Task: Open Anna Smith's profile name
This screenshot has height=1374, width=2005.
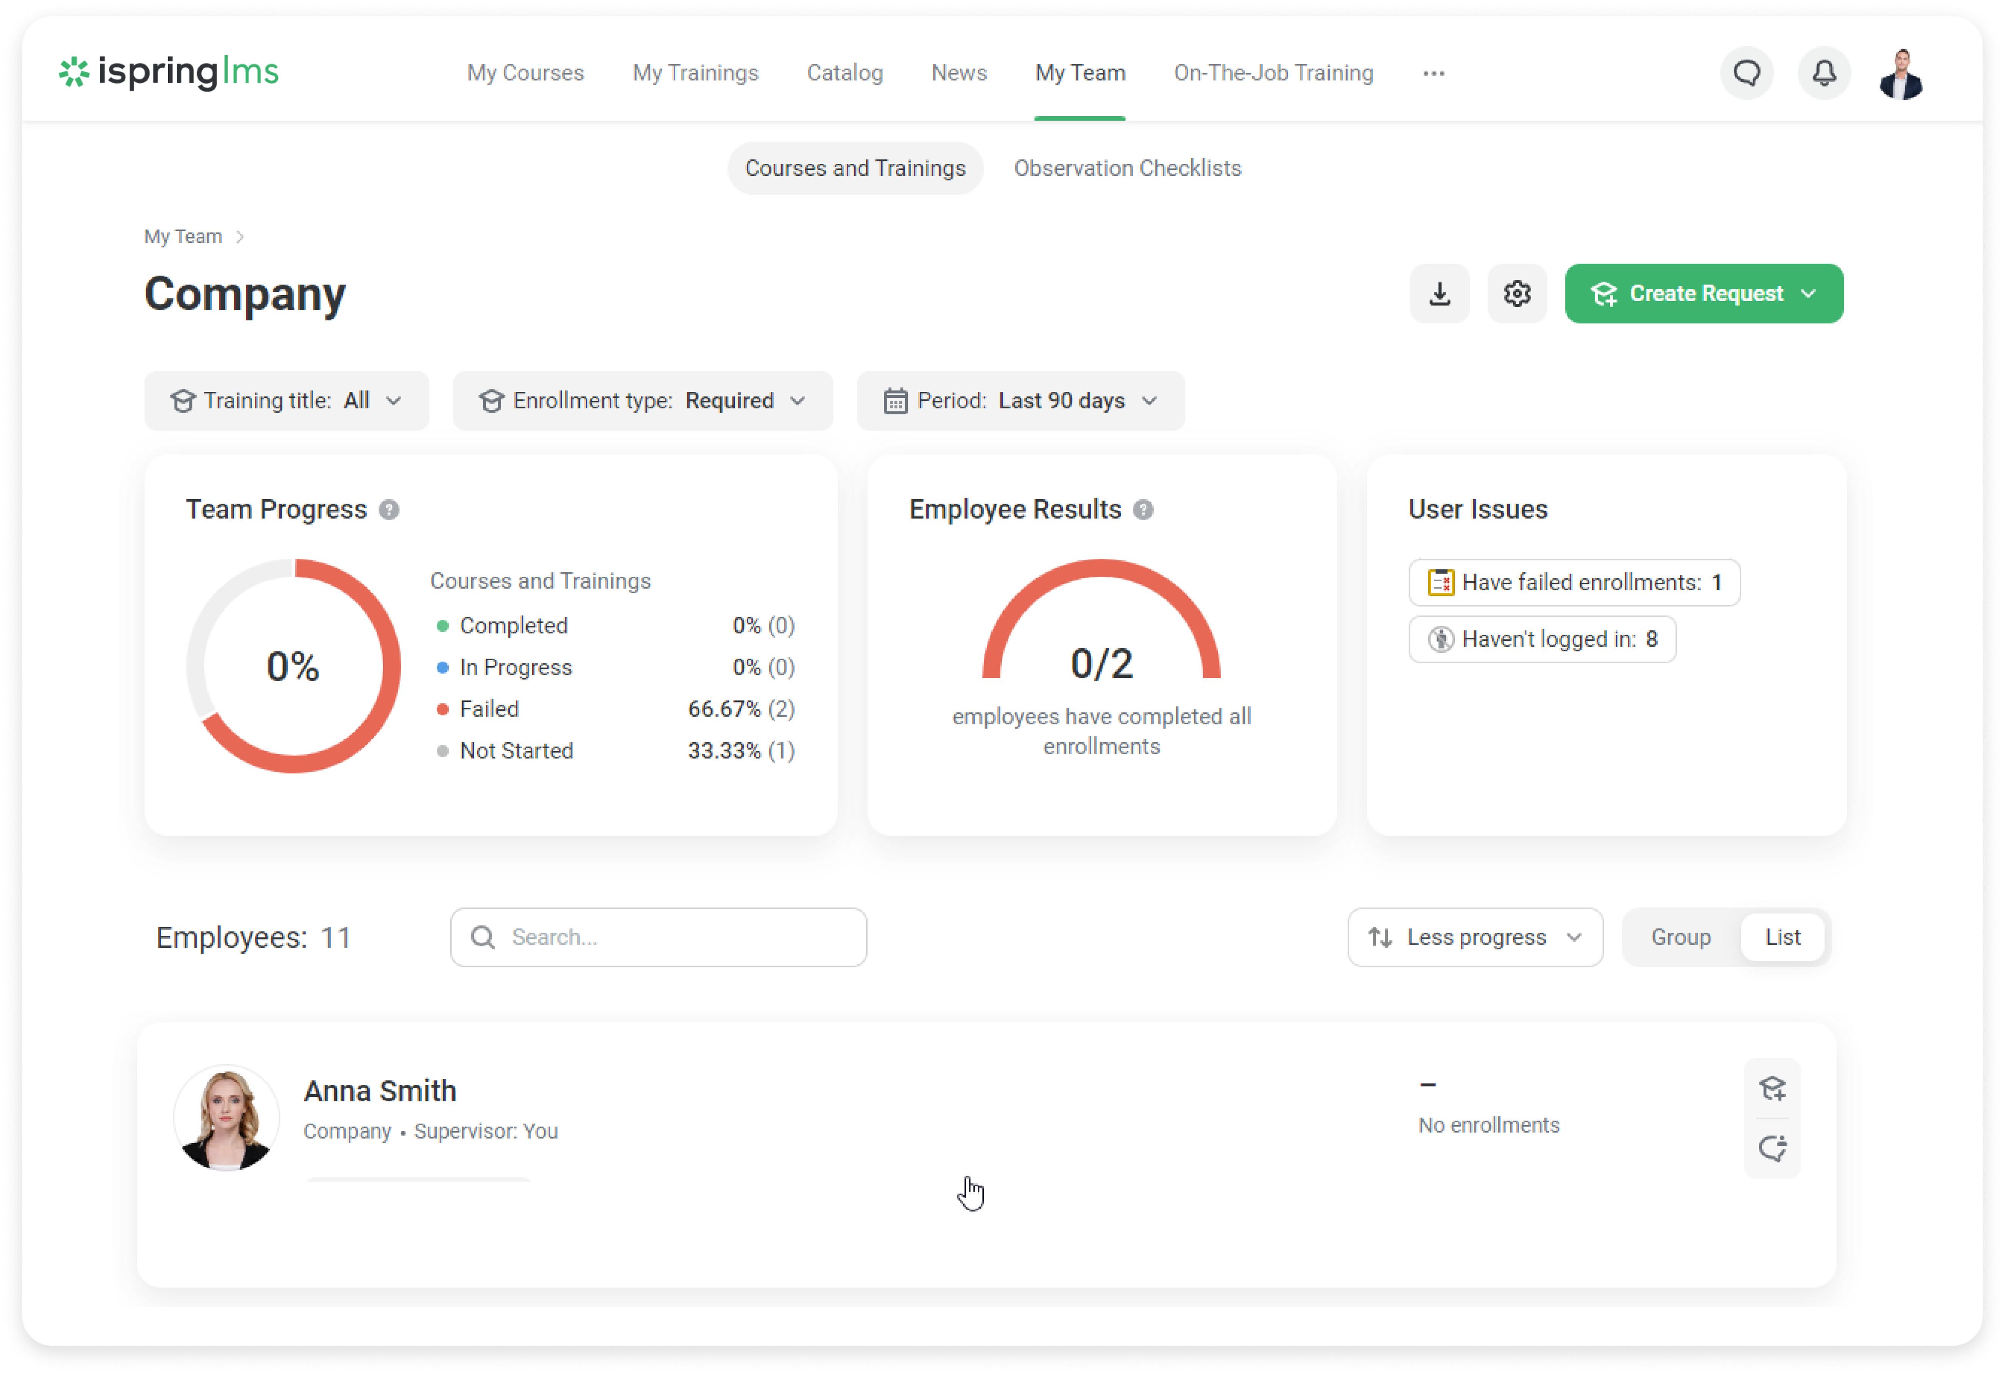Action: (380, 1092)
